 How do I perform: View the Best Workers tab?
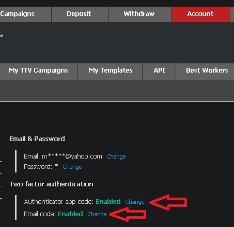205,72
